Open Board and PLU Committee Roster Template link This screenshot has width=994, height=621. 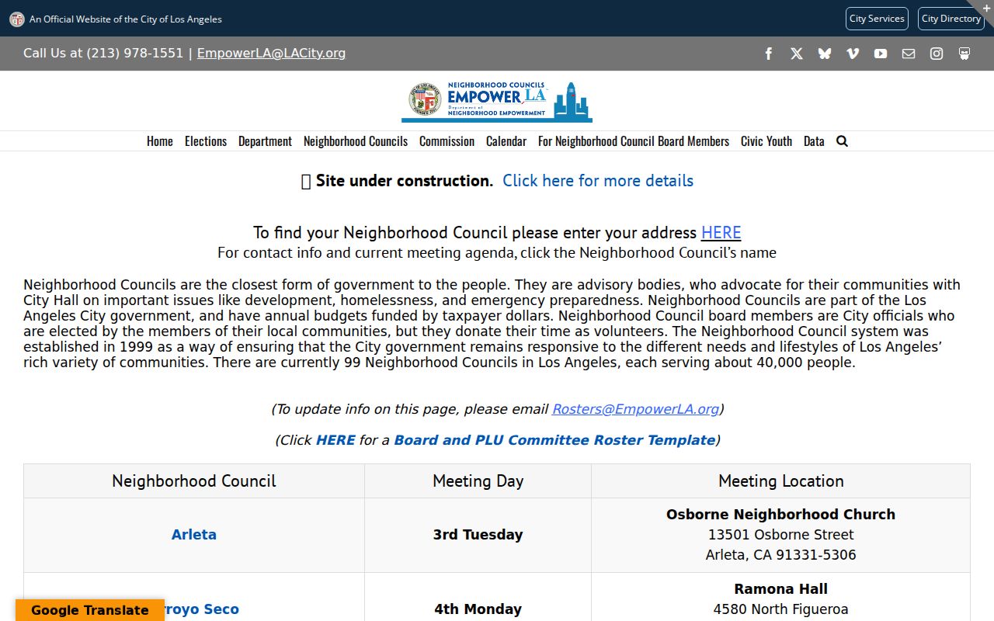[554, 440]
